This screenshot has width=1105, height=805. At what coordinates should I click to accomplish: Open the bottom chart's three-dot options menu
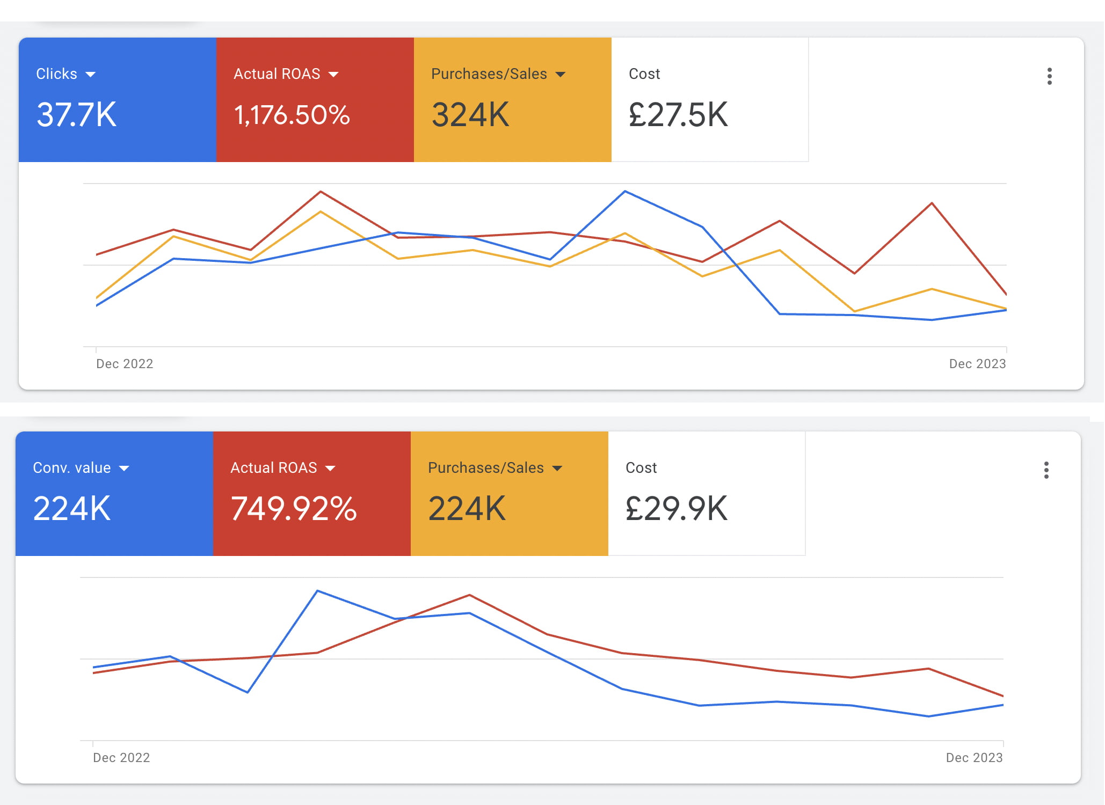point(1046,470)
